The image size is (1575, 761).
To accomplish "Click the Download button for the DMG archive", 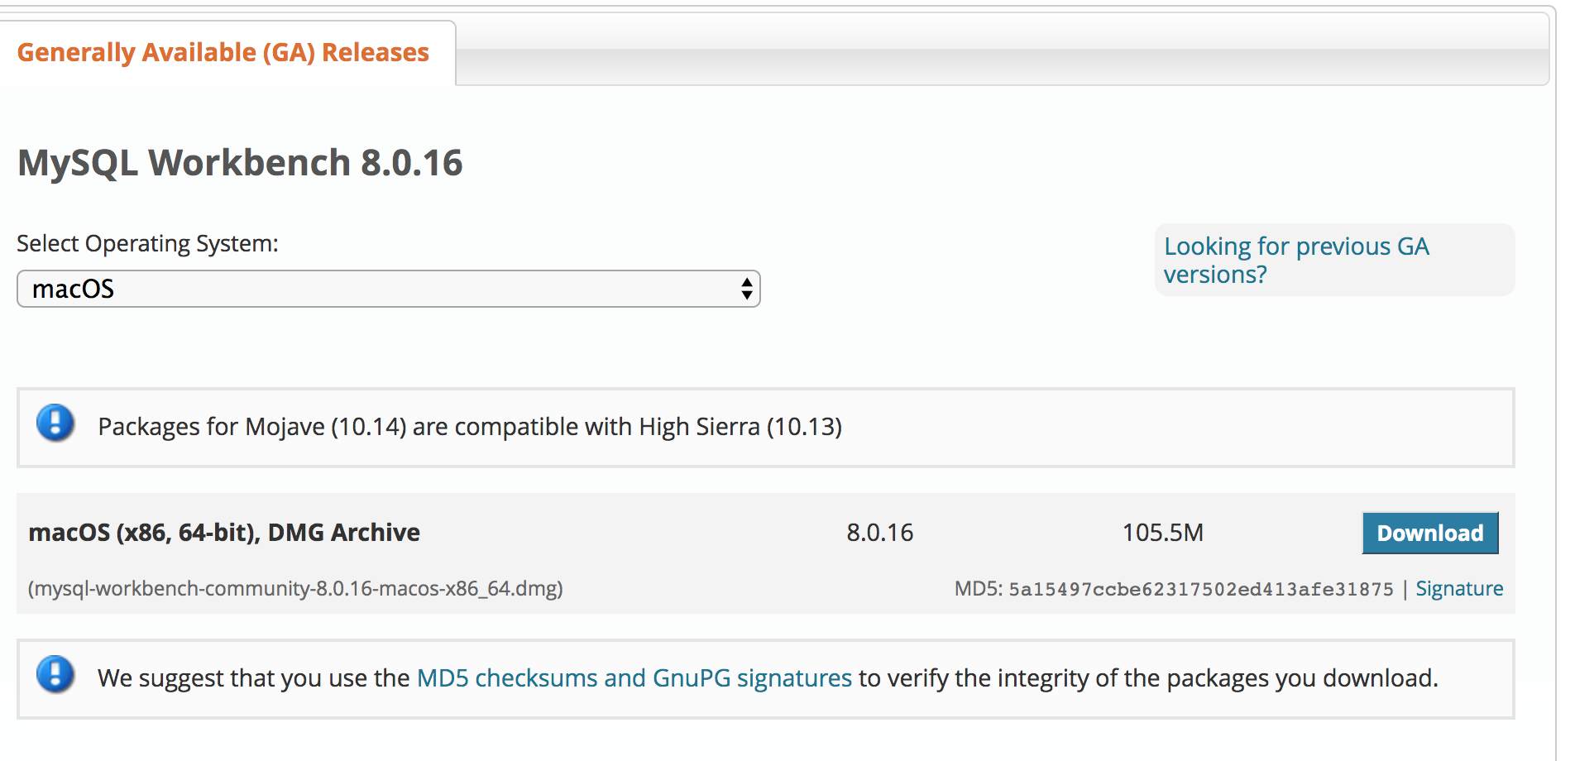I will 1429,533.
